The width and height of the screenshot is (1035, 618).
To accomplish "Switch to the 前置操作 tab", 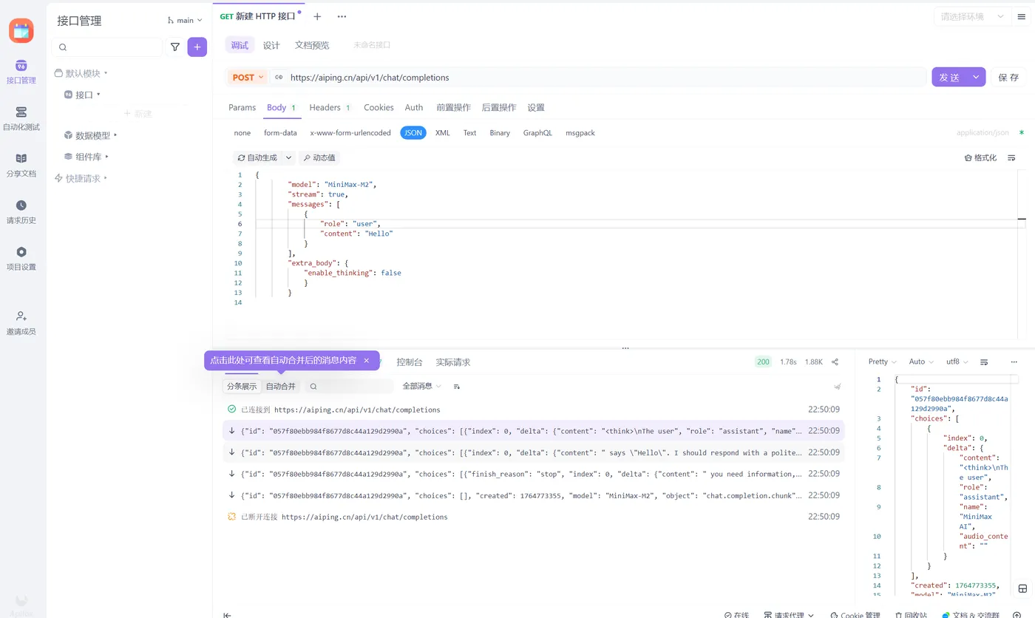I will pos(453,108).
